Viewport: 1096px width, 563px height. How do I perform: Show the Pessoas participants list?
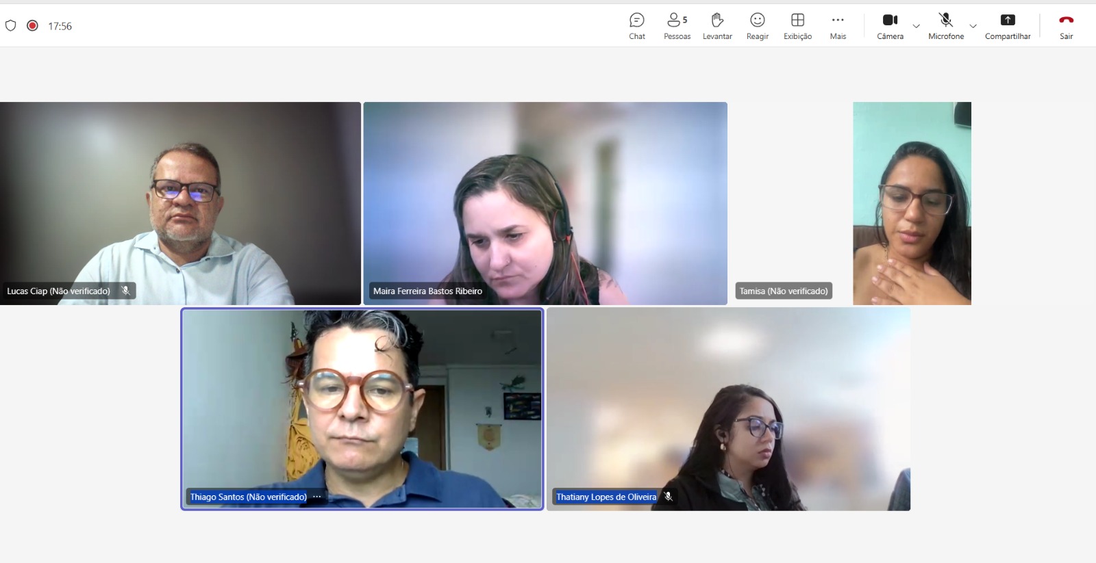pyautogui.click(x=677, y=26)
